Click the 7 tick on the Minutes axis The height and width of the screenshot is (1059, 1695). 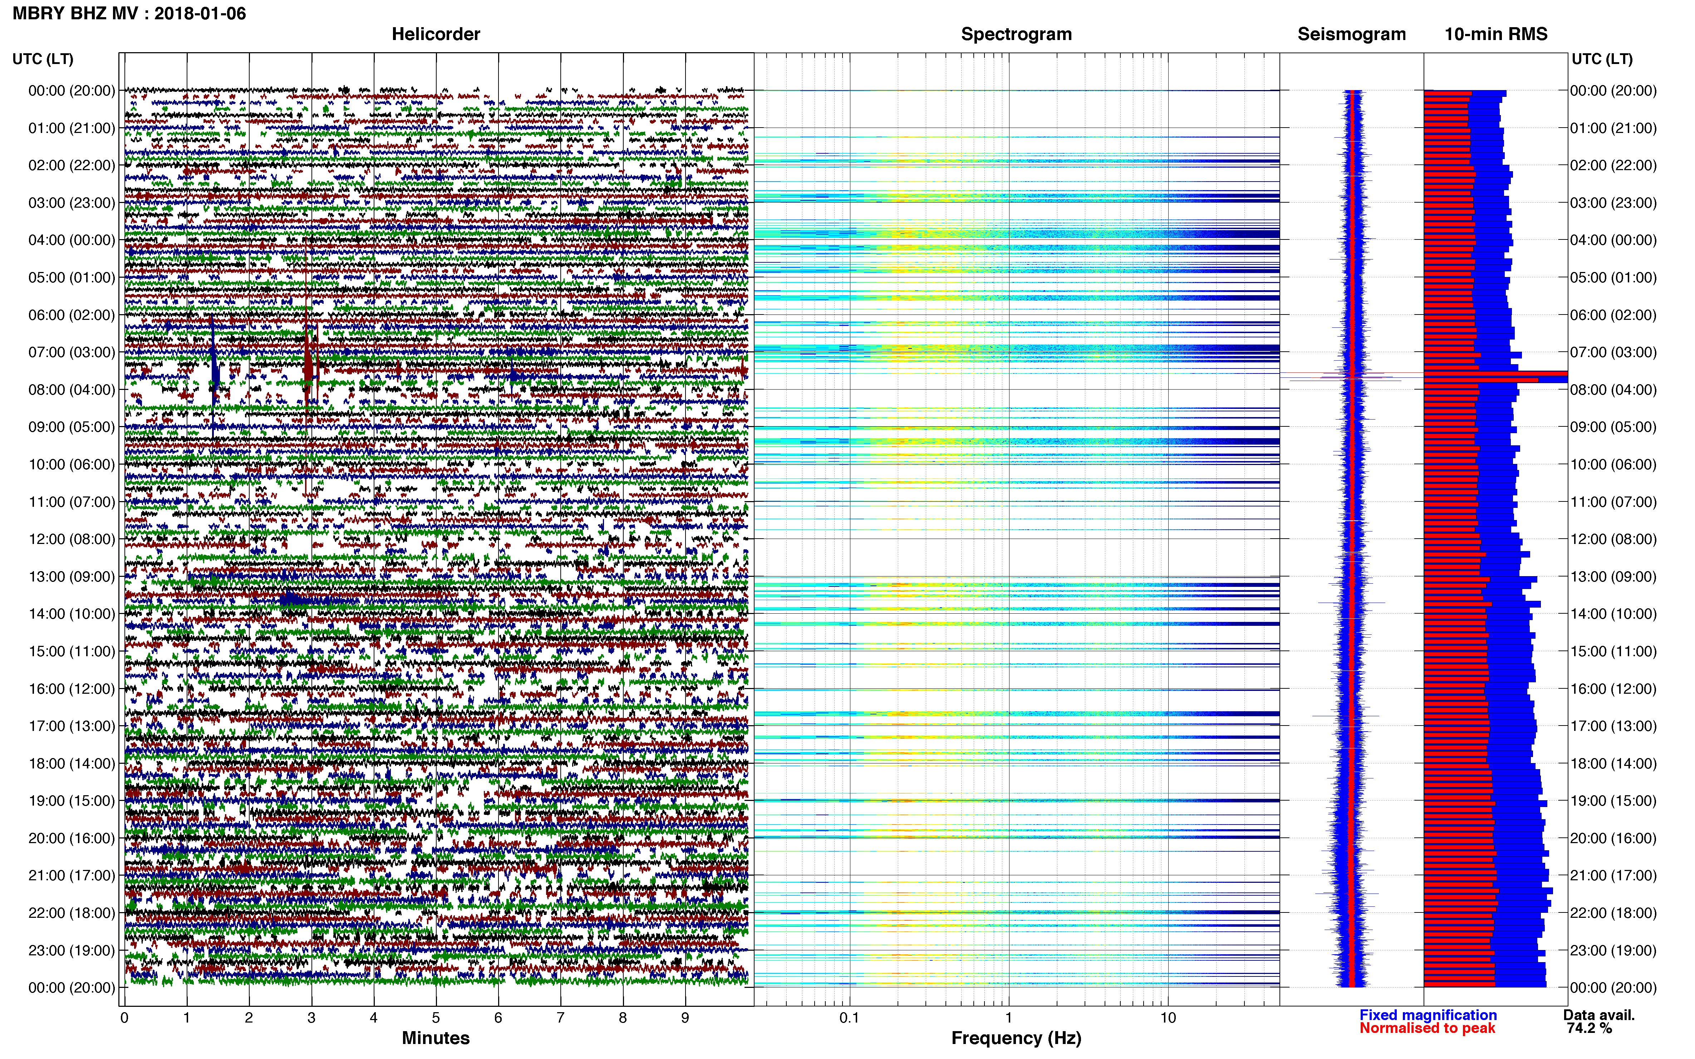(561, 1018)
